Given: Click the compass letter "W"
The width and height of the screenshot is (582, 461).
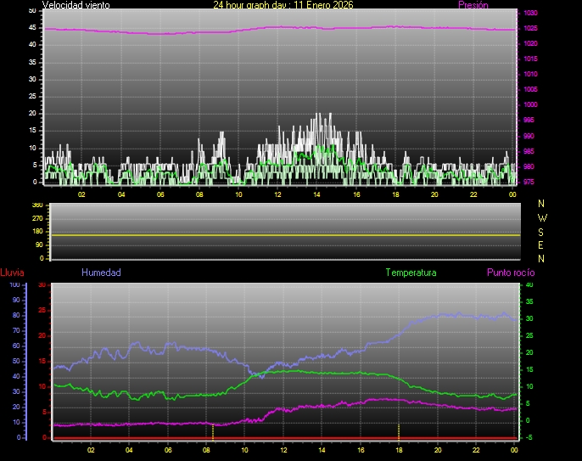Looking at the screenshot, I should point(542,217).
